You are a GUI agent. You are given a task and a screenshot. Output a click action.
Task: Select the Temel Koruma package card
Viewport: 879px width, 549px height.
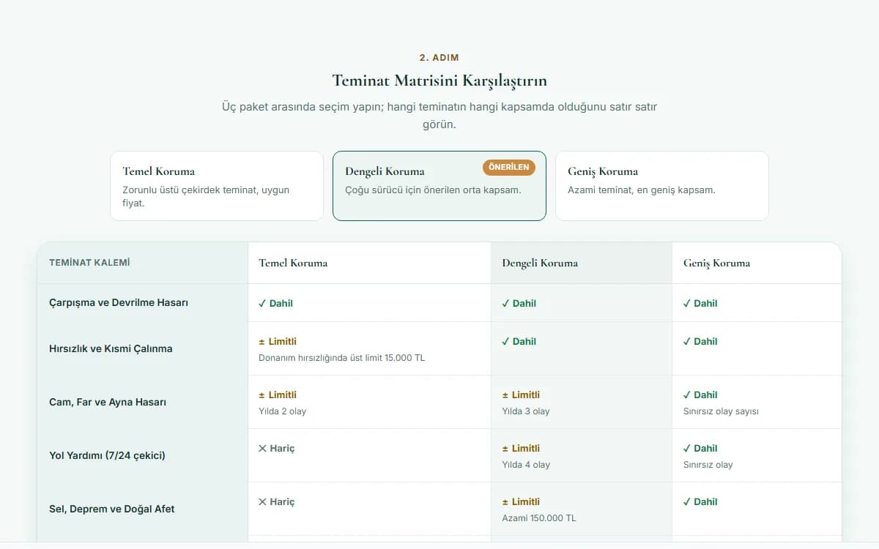(217, 186)
